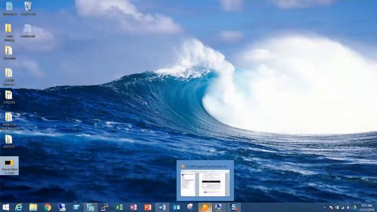Select the Temp COS desktop folder
377x212 pixels.
coord(9,121)
